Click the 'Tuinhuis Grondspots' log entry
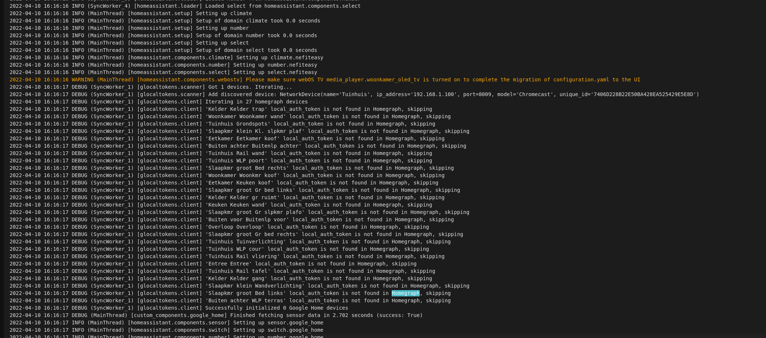This screenshot has width=766, height=338. tap(222, 124)
